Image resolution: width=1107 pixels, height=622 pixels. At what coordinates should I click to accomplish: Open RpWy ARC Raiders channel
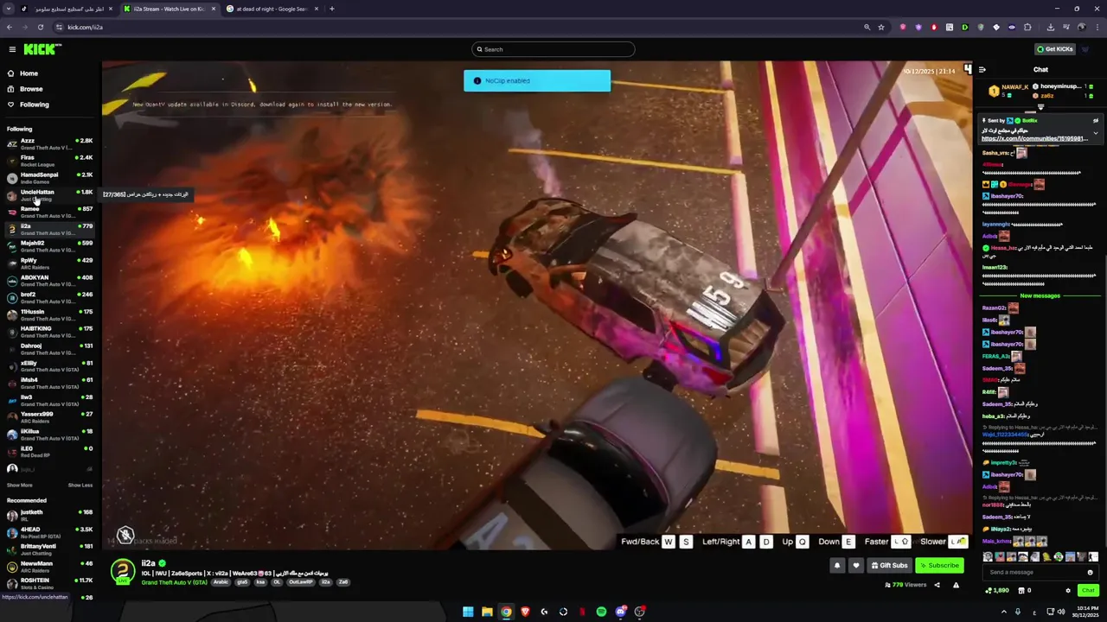[49, 263]
